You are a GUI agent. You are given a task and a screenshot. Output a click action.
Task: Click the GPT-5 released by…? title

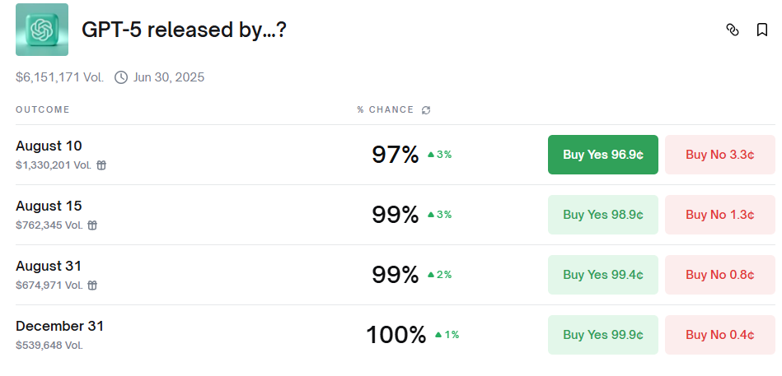184,30
